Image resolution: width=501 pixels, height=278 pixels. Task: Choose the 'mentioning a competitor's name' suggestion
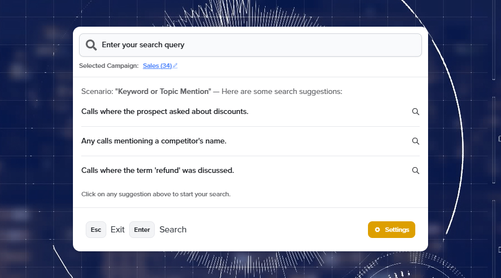pos(154,141)
